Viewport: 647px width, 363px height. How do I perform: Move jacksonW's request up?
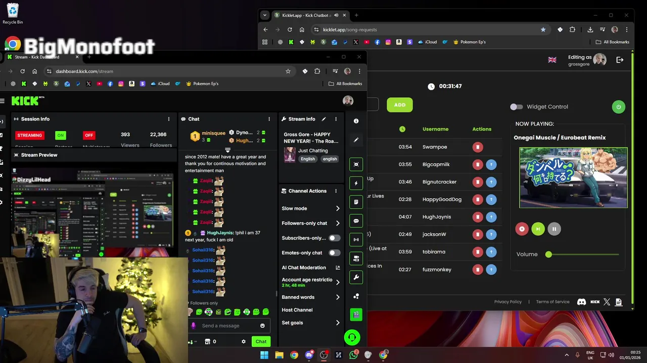491,234
